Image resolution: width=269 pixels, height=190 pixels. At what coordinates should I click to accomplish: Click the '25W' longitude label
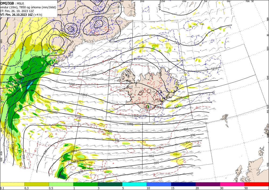tap(121, 1)
